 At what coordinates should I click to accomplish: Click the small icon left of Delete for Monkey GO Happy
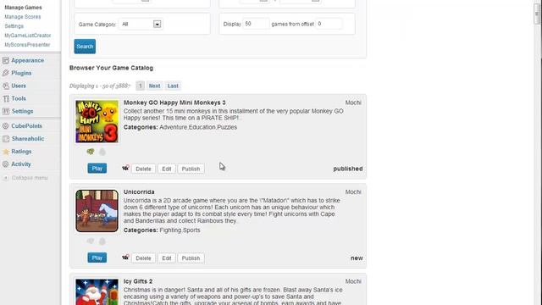(x=125, y=168)
